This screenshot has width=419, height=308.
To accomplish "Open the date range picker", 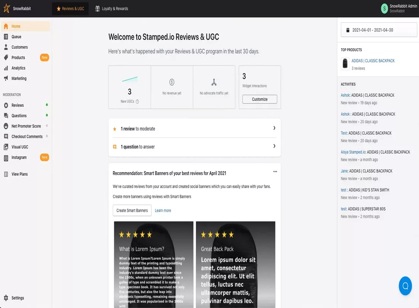I will coord(379,30).
